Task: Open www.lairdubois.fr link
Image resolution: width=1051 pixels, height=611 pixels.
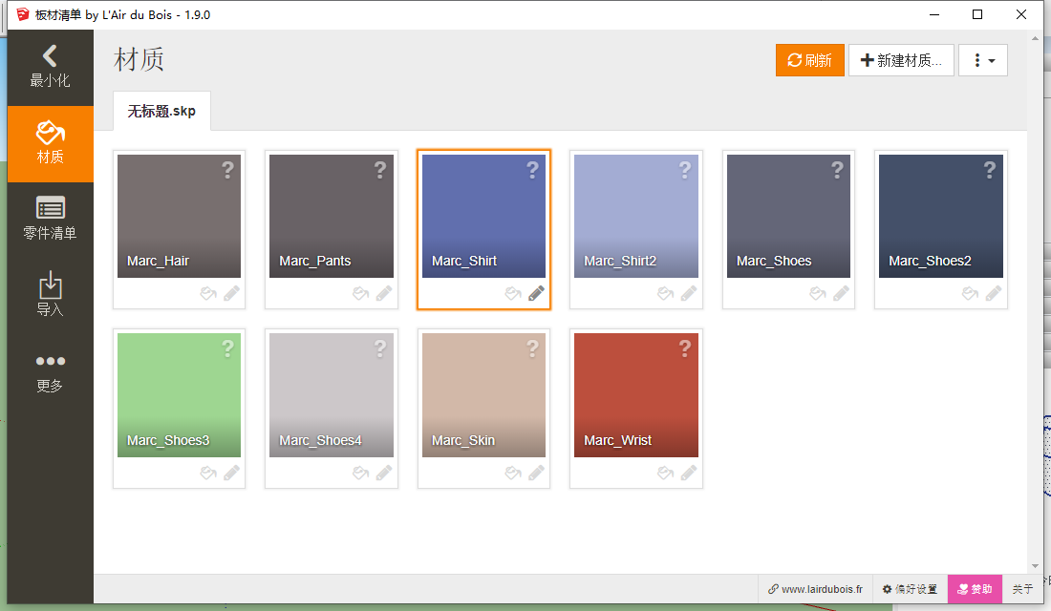Action: (815, 589)
